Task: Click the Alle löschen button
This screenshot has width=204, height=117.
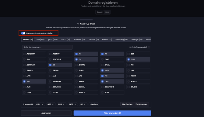Action: 127,104
